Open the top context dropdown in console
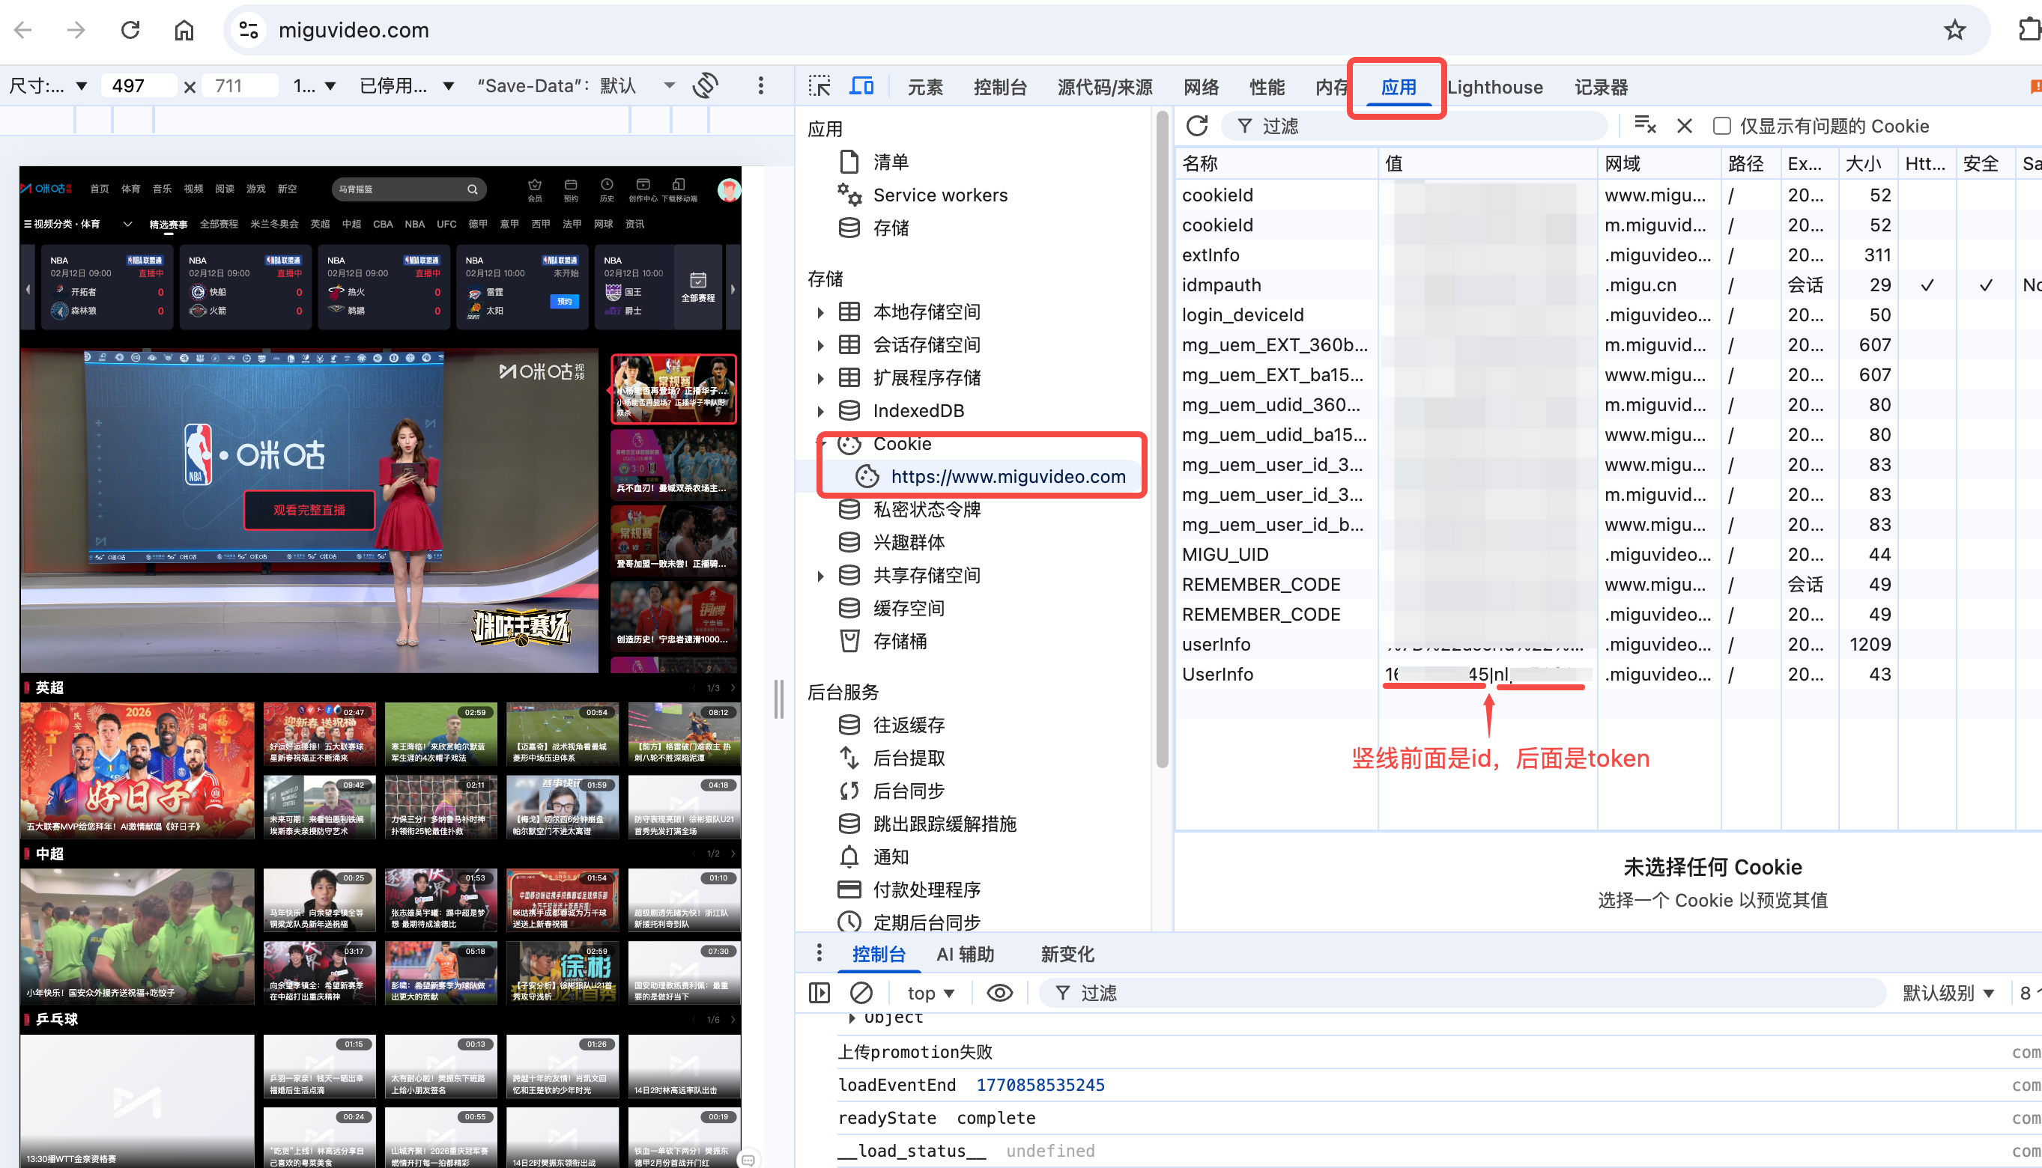Screen dimensions: 2042x1168 930,992
